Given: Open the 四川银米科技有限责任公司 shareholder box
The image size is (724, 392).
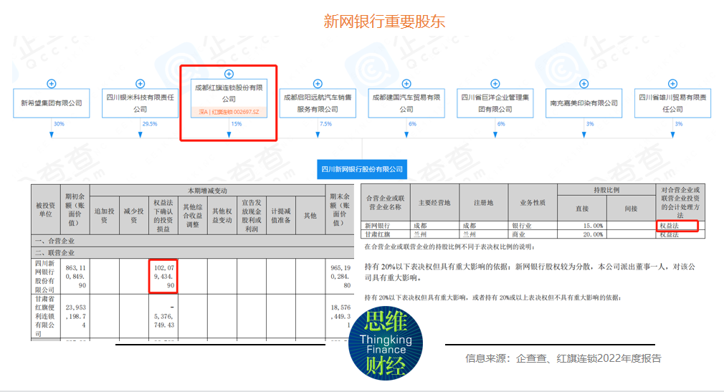Looking at the screenshot, I should [140, 103].
